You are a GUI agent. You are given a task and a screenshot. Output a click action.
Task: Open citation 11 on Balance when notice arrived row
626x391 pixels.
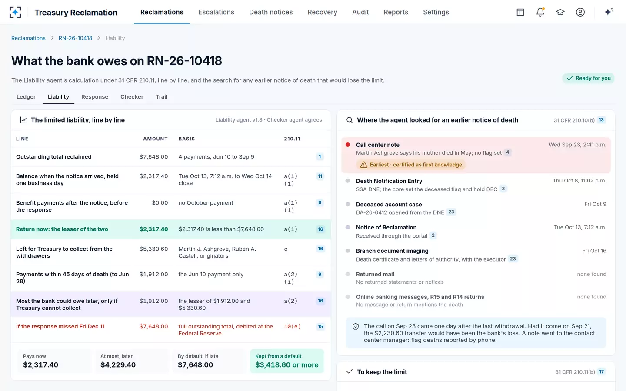(x=320, y=176)
